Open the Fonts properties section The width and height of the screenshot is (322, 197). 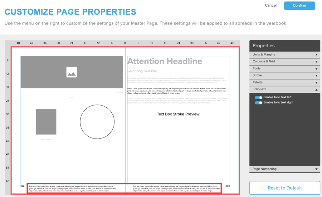[x=284, y=68]
